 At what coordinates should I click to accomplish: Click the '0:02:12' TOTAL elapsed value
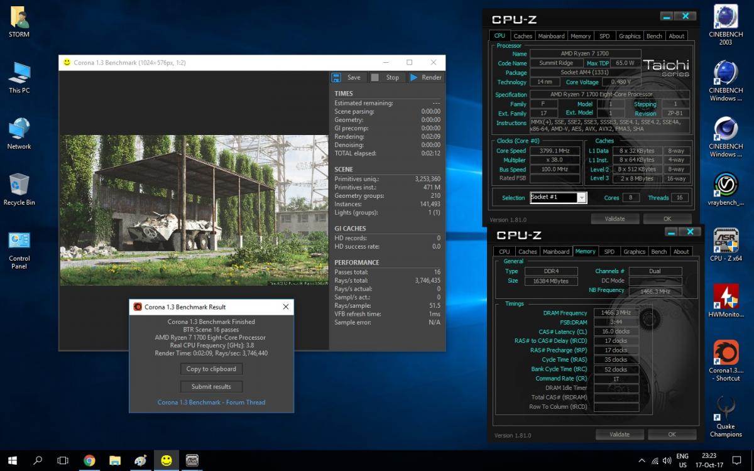430,153
